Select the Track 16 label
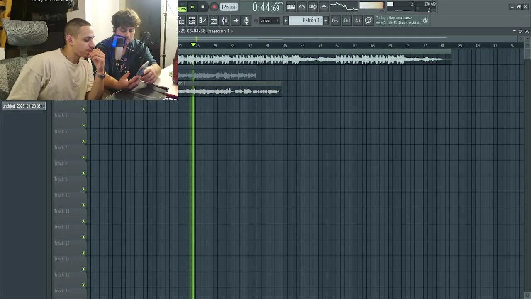The image size is (531, 299). point(62,291)
